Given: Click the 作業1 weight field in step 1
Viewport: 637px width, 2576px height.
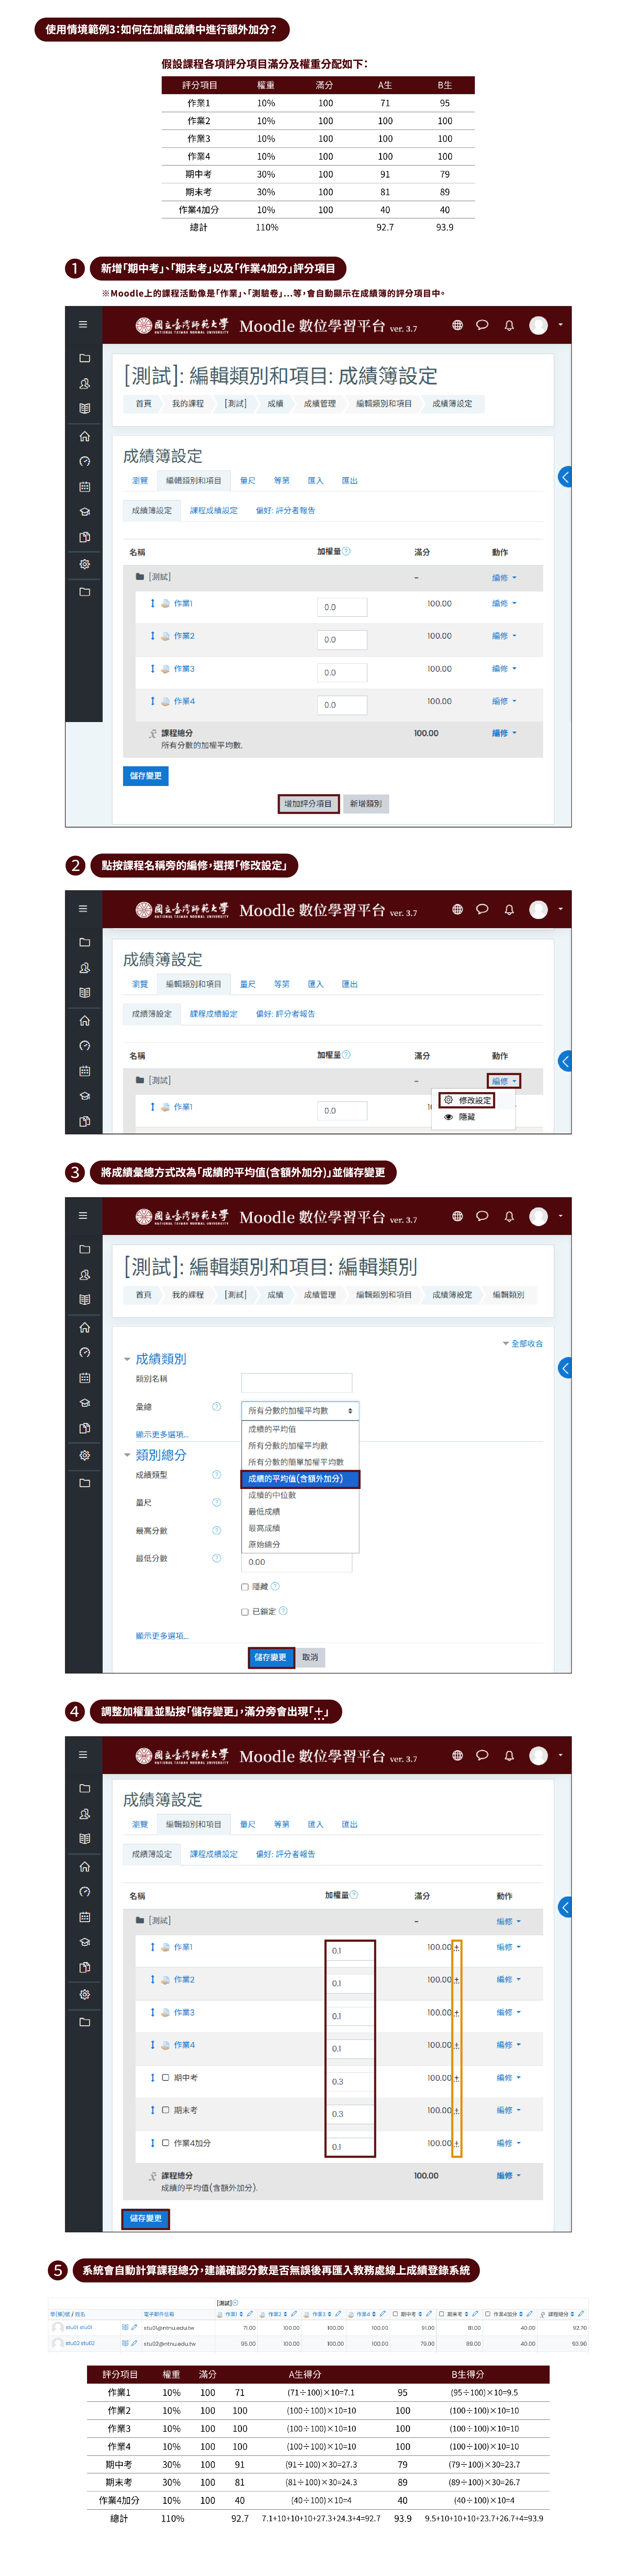Looking at the screenshot, I should (342, 607).
